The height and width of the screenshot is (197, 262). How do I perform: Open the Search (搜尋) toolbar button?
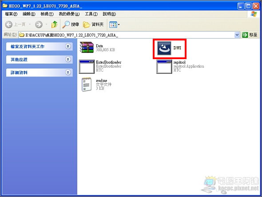coord(70,24)
